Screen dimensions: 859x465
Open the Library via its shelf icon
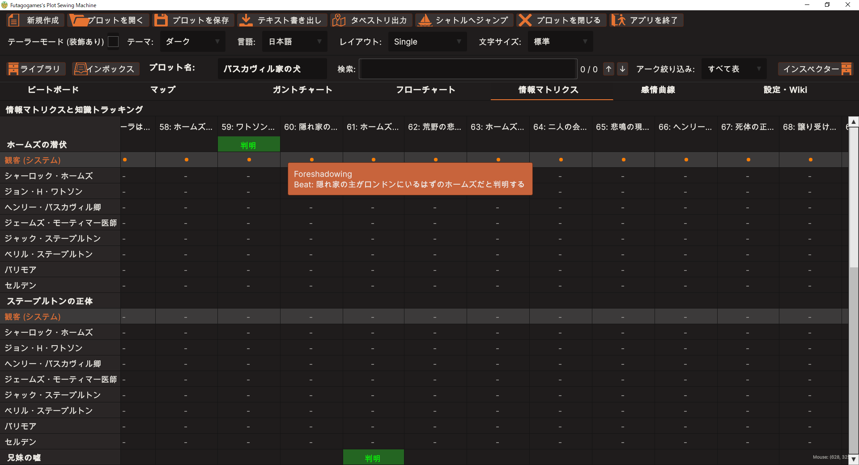(x=13, y=69)
